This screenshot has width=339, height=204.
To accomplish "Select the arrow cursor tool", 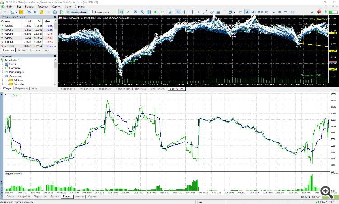I will [178, 12].
